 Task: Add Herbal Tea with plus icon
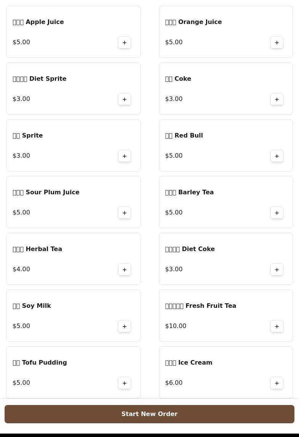tap(125, 269)
